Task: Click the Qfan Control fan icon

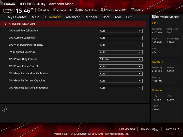Action: point(77,10)
